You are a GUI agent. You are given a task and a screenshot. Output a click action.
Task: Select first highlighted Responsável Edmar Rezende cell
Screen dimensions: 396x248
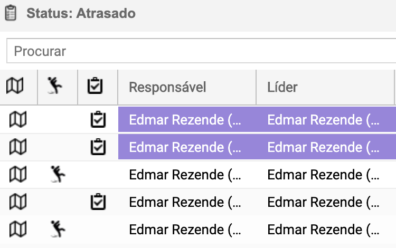click(187, 119)
